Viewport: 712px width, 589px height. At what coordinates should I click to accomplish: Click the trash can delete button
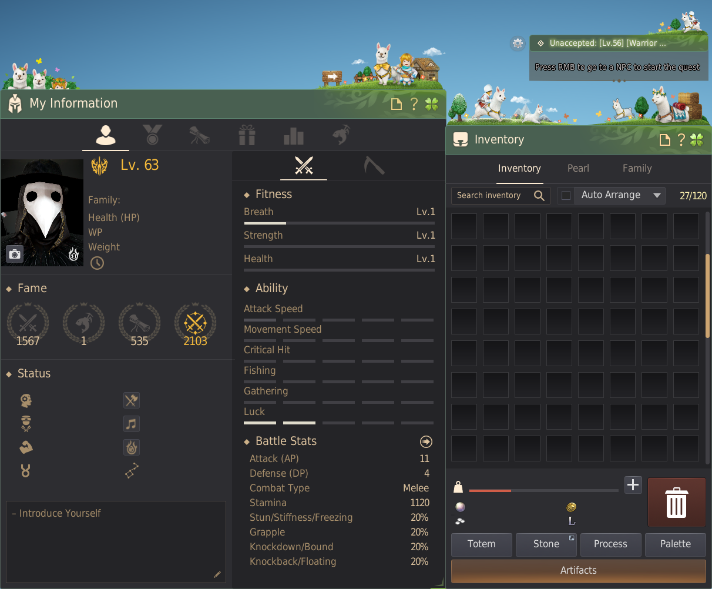point(677,503)
